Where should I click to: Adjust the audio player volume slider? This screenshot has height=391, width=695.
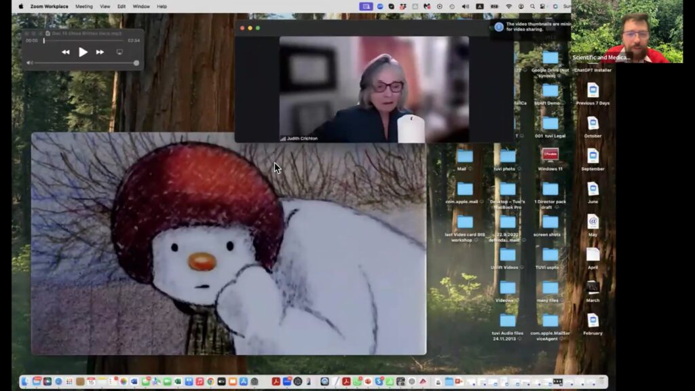[x=86, y=63]
